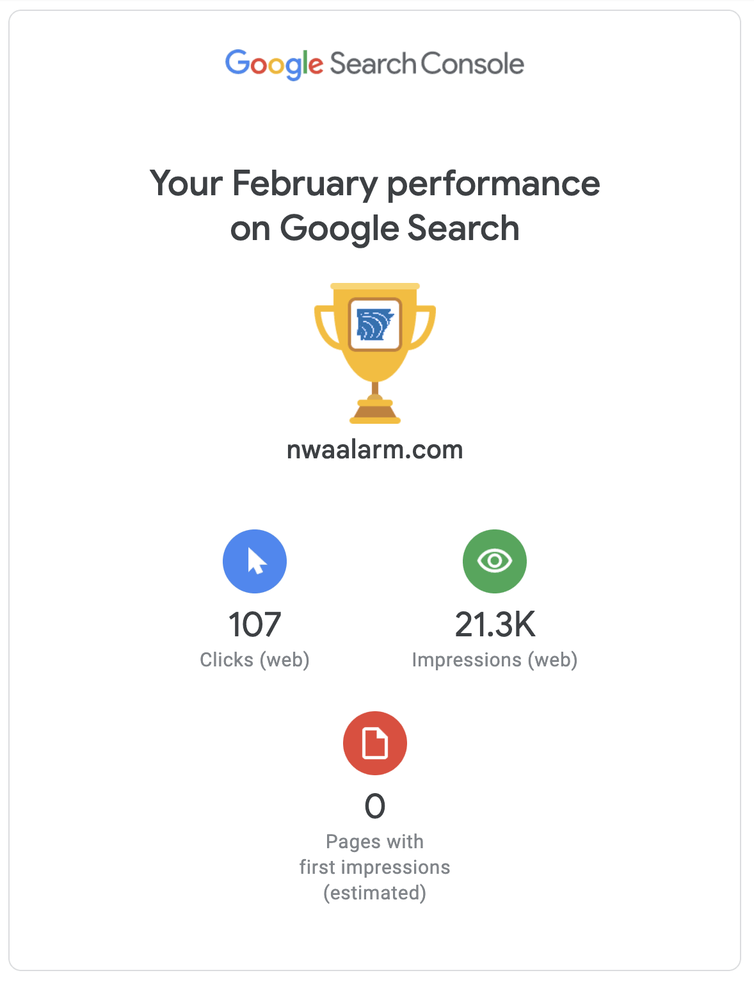This screenshot has height=982, width=754.
Task: Click the 107 clicks number
Action: (x=255, y=625)
